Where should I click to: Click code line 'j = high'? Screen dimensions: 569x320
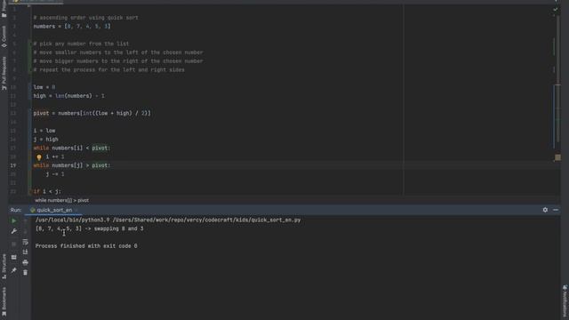45,140
